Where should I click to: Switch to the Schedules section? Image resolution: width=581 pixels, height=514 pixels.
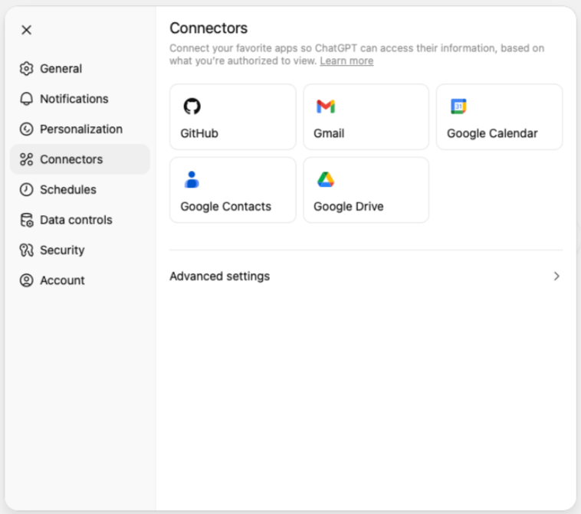tap(67, 190)
